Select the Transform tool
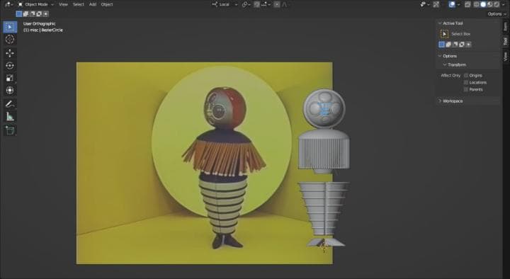This screenshot has height=279, width=510. pyautogui.click(x=10, y=90)
